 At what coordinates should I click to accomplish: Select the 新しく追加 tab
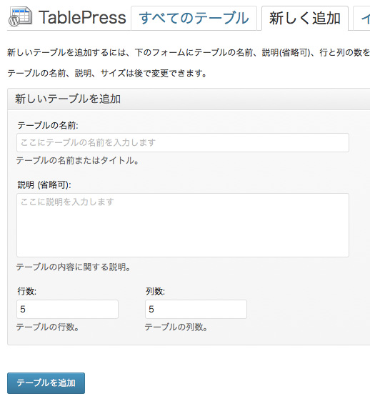point(305,19)
